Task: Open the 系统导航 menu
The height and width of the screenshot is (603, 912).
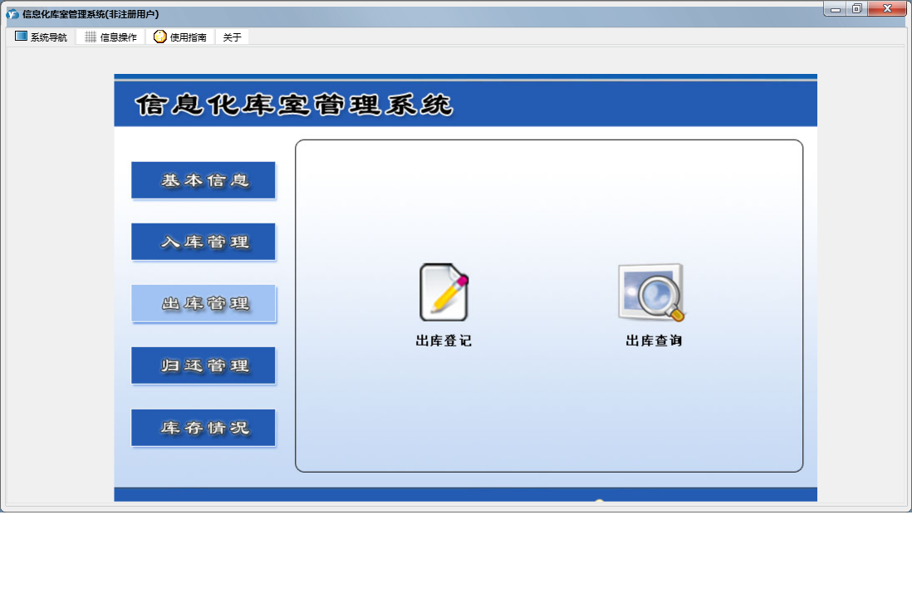Action: pos(42,37)
